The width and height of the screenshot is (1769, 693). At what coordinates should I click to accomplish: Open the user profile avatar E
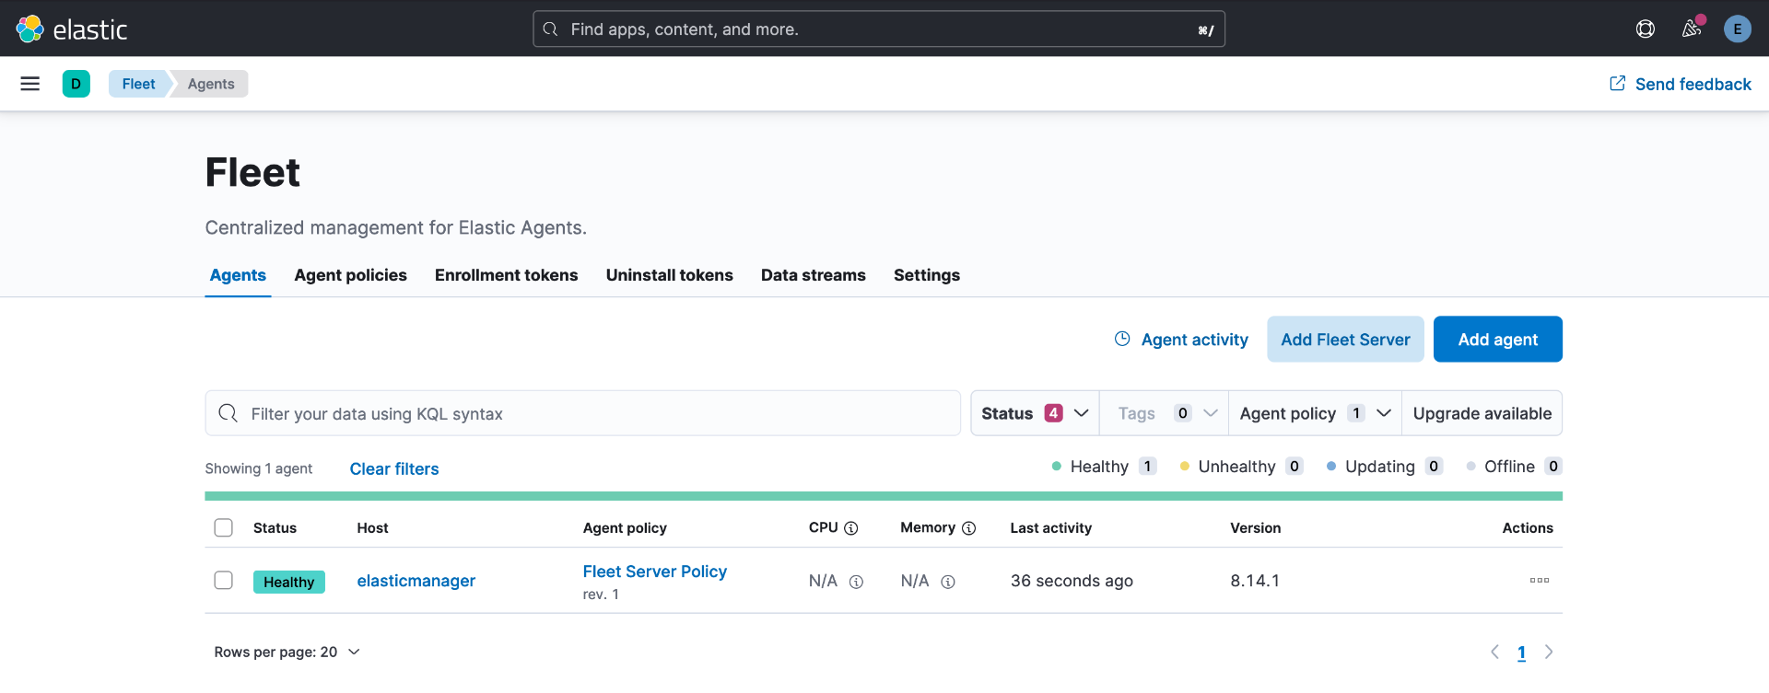point(1738,29)
